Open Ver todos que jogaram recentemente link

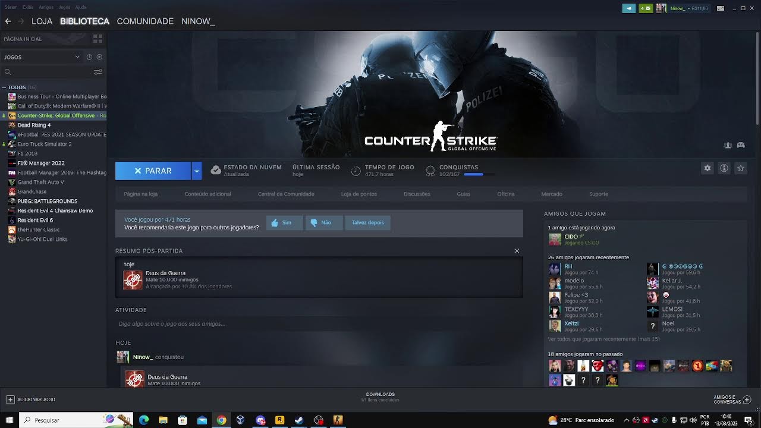pos(603,339)
